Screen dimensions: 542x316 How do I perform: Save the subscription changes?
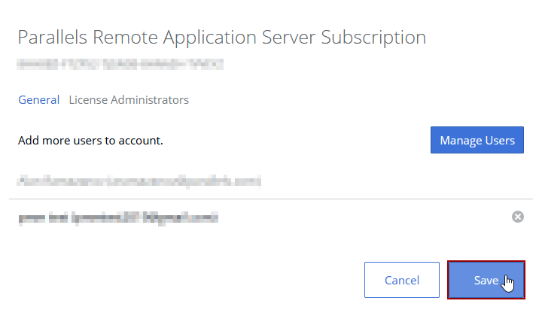[x=486, y=280]
